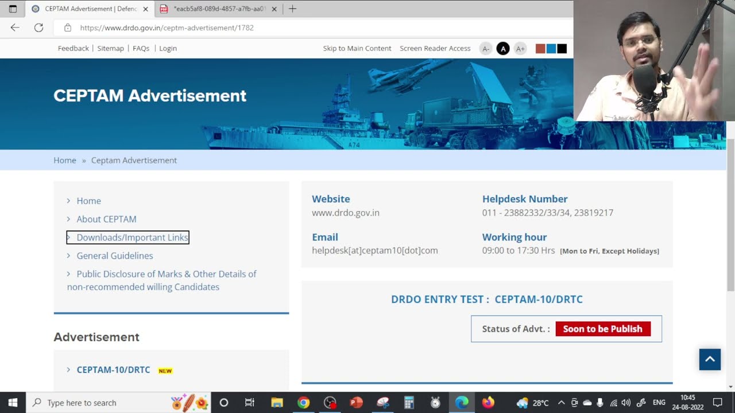Select the red-brown theme swatch
This screenshot has width=735, height=413.
click(540, 49)
